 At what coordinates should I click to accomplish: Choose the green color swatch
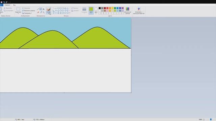(x=115, y=8)
